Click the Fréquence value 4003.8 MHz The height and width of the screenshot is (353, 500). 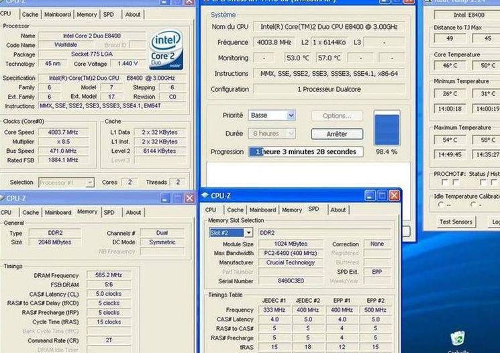click(274, 42)
